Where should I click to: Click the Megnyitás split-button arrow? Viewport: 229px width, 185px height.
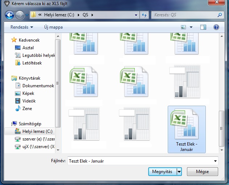coord(179,172)
